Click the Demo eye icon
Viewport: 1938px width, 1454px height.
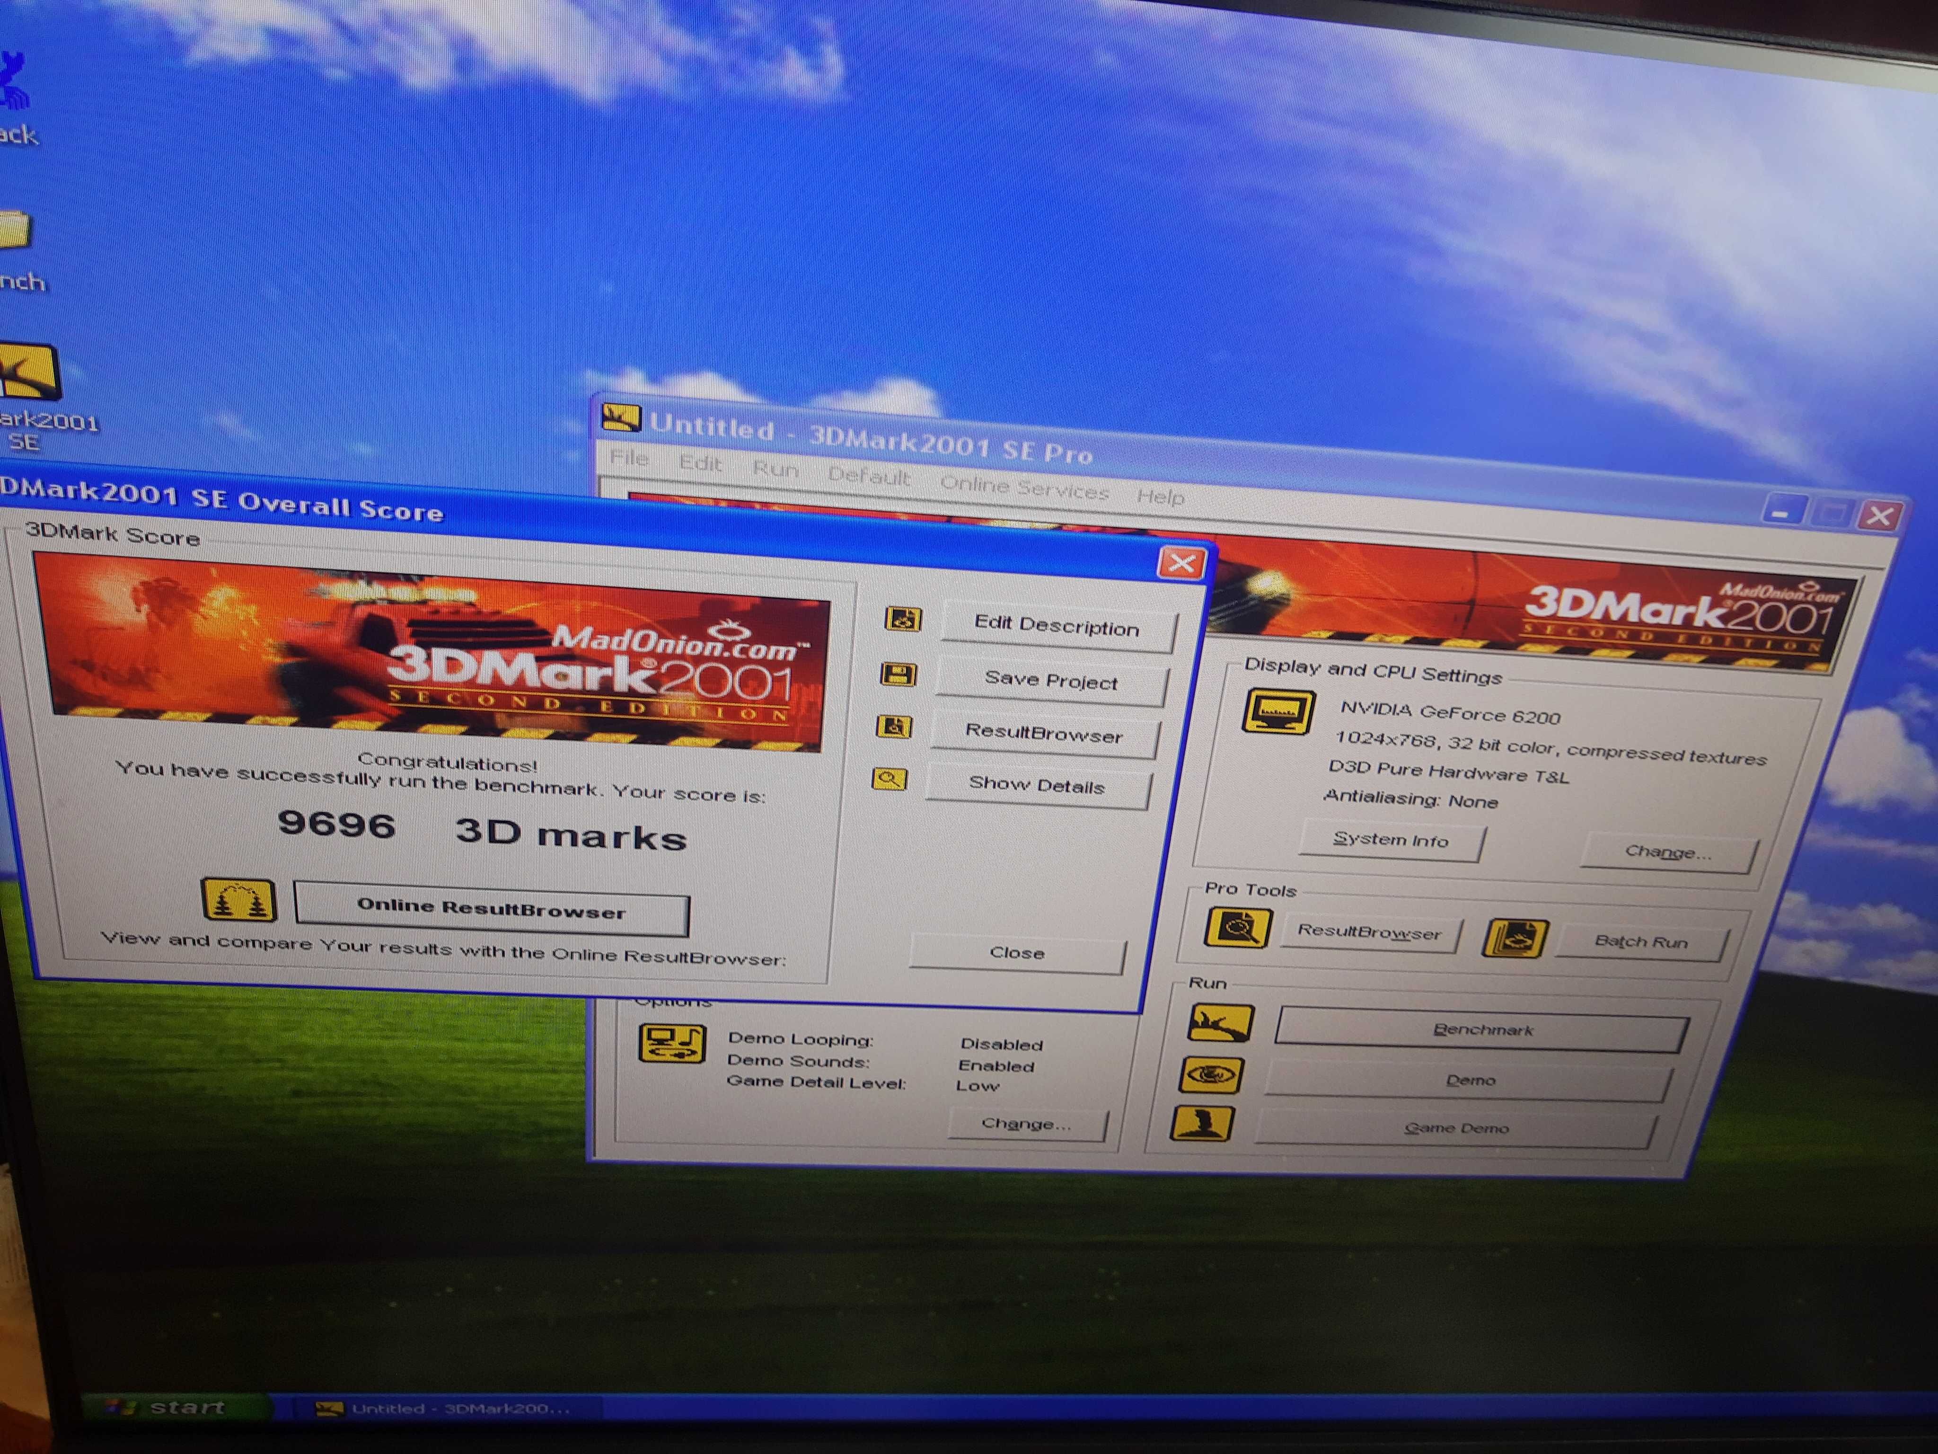(1211, 1074)
